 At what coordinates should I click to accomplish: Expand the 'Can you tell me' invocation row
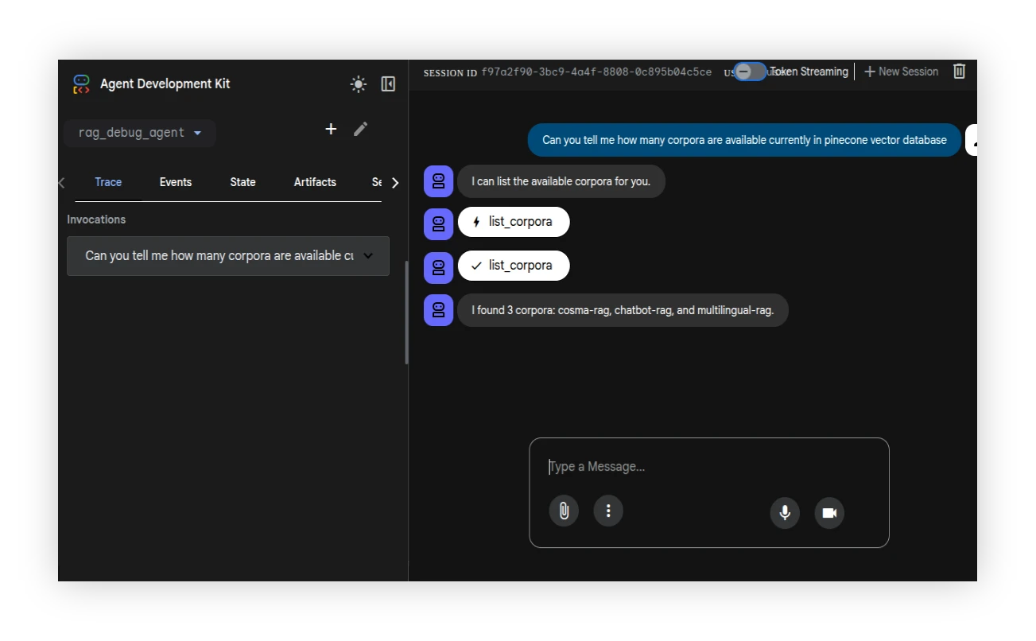[x=228, y=256]
